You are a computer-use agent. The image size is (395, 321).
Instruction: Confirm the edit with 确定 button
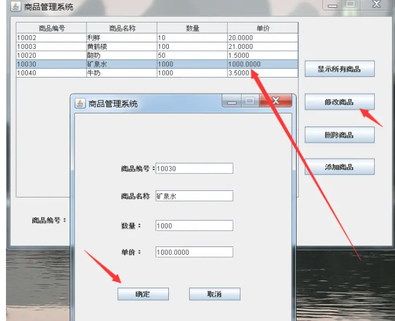pyautogui.click(x=143, y=294)
